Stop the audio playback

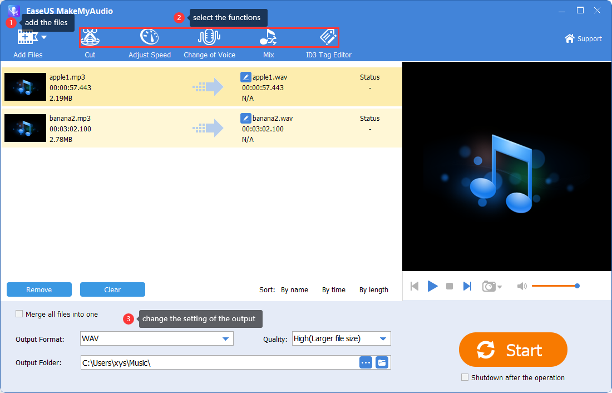tap(450, 286)
